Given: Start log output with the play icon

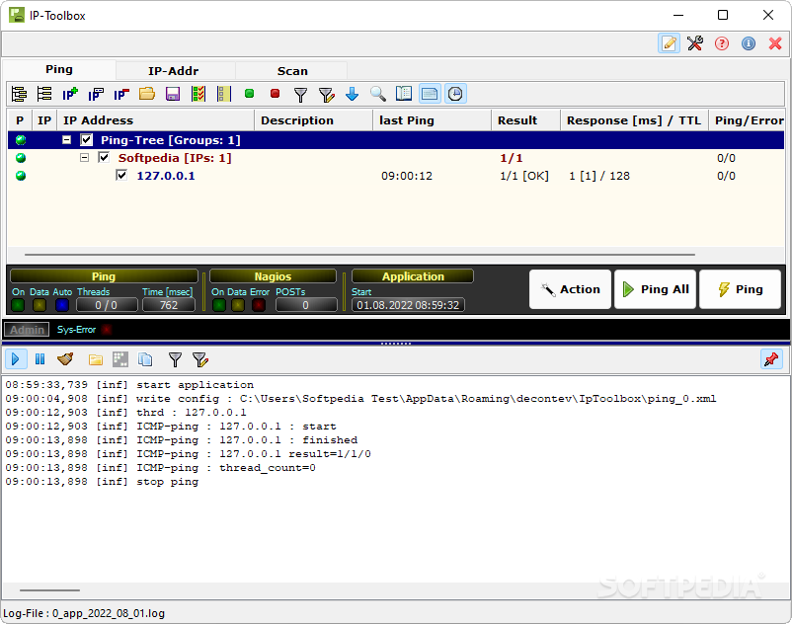Looking at the screenshot, I should 16,359.
